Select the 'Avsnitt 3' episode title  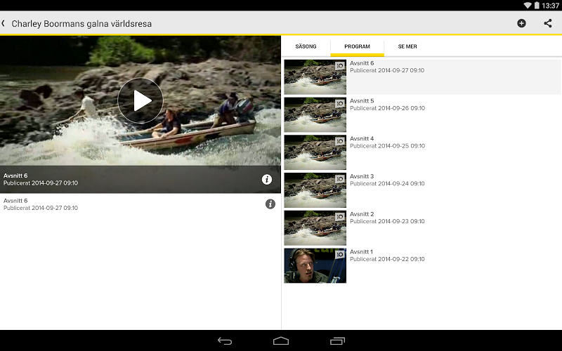pos(362,176)
